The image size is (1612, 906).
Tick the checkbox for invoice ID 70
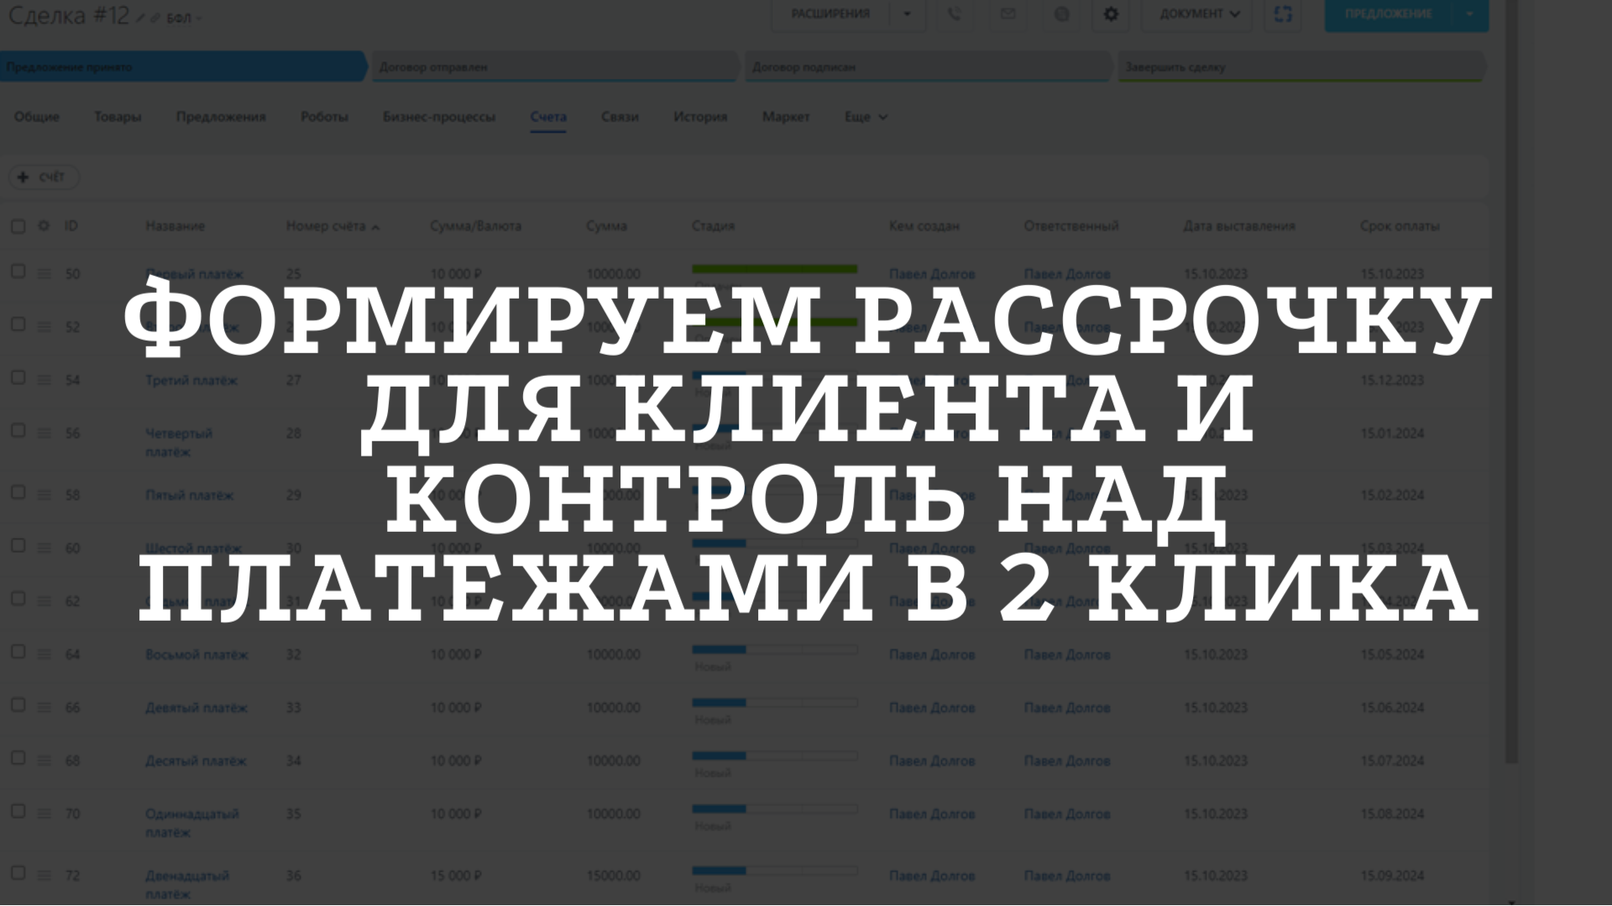18,811
